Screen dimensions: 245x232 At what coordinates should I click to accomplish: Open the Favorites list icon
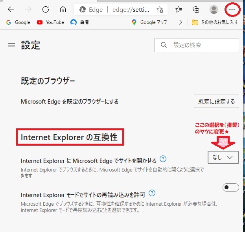[x=179, y=9]
